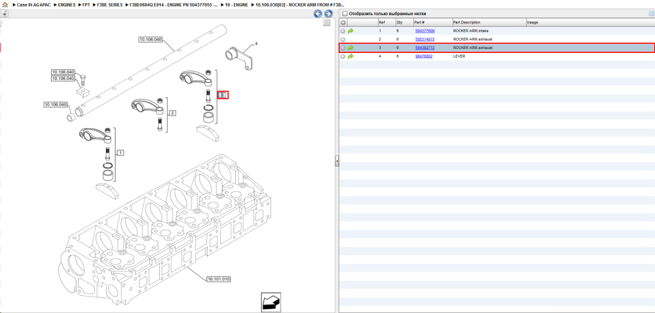
Task: Enable 'Отобразить только выбранные метки' checkbox
Action: (x=345, y=14)
